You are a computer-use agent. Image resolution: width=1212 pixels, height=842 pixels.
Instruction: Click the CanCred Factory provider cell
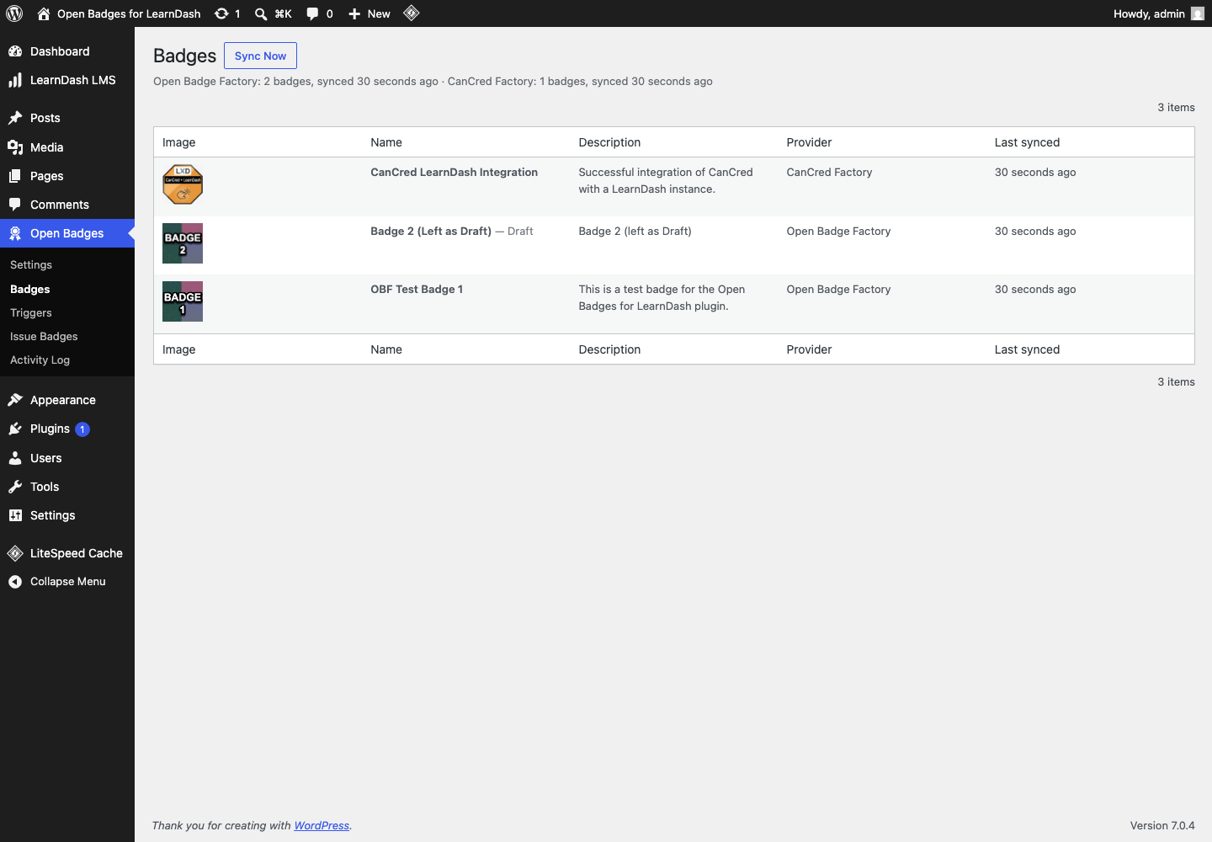pos(829,172)
